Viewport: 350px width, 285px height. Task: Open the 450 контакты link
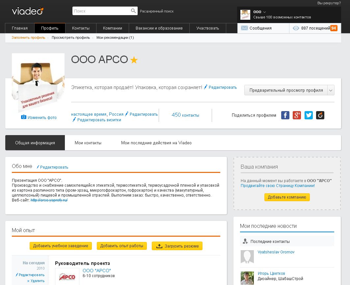pos(185,115)
